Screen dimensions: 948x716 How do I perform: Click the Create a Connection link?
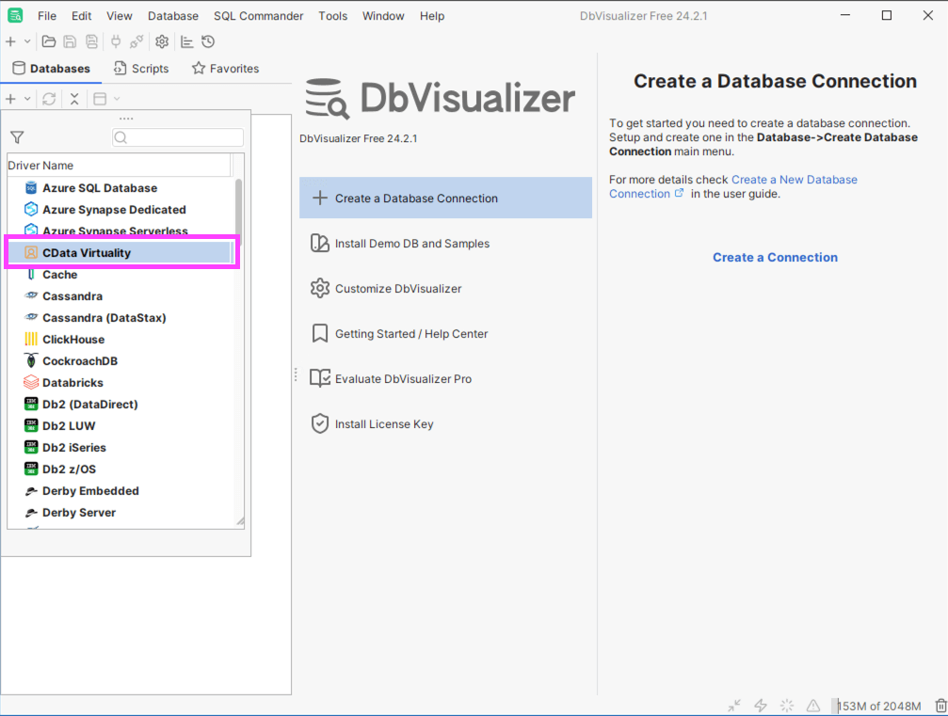click(775, 257)
